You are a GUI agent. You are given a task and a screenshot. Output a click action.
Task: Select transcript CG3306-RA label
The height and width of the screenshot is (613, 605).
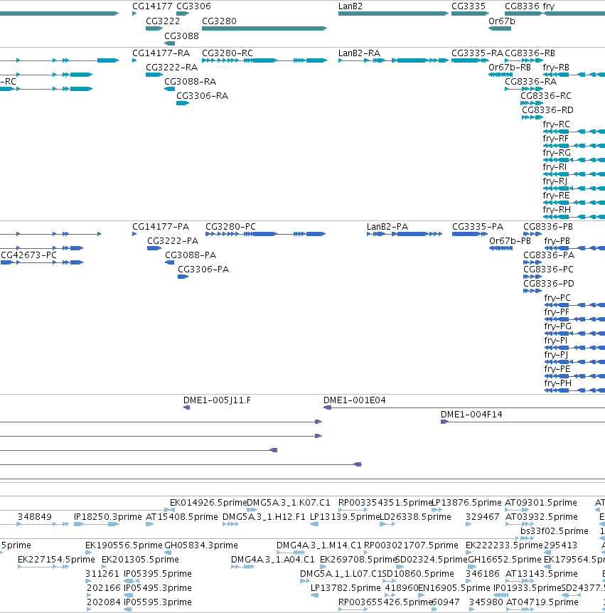203,96
